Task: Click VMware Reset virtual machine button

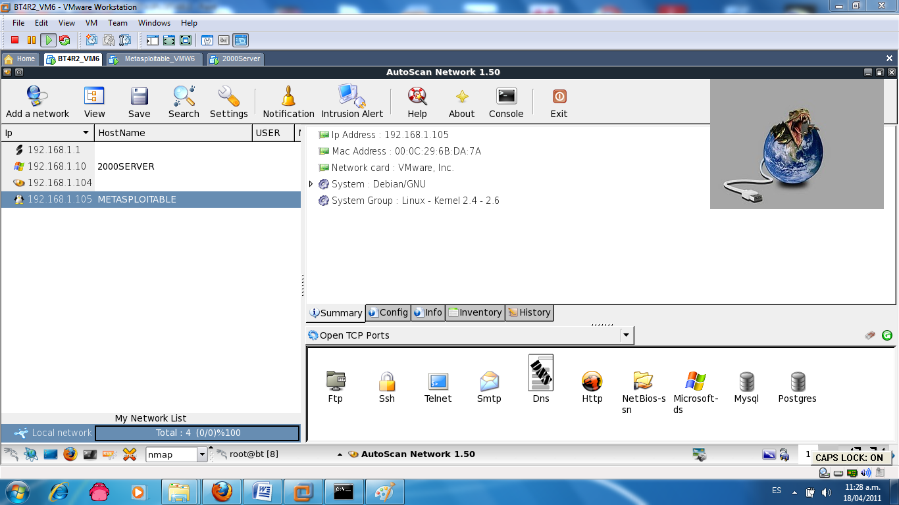Action: click(x=64, y=40)
